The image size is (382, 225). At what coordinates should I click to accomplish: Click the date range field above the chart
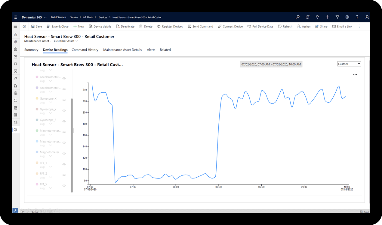271,64
